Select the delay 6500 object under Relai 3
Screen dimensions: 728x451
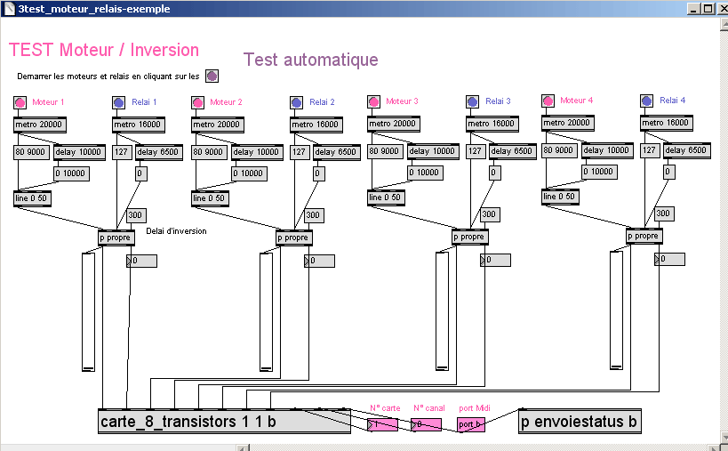pos(511,151)
